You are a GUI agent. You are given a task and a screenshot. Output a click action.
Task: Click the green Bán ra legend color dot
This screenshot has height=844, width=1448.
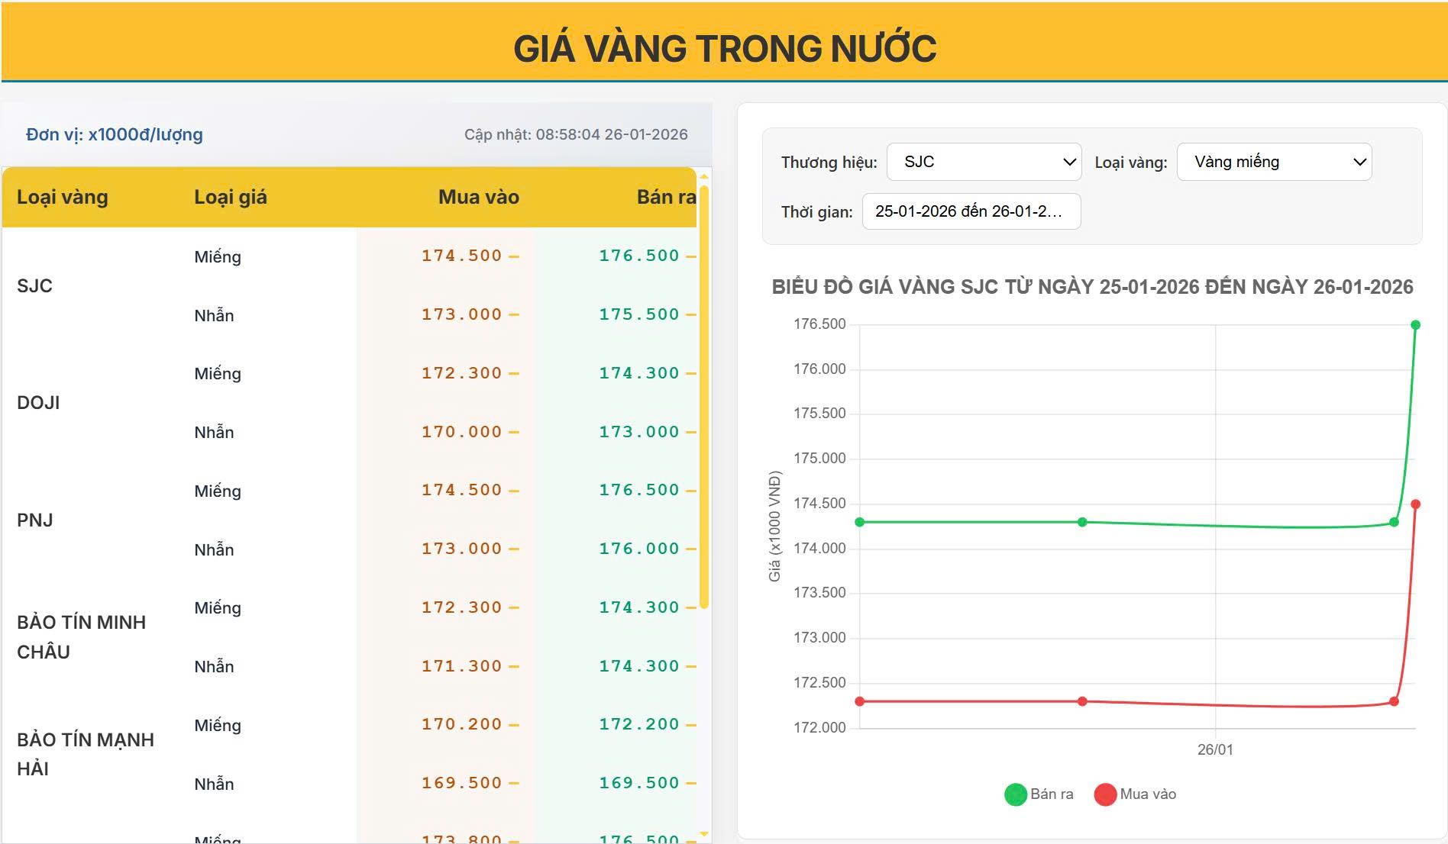1015,794
